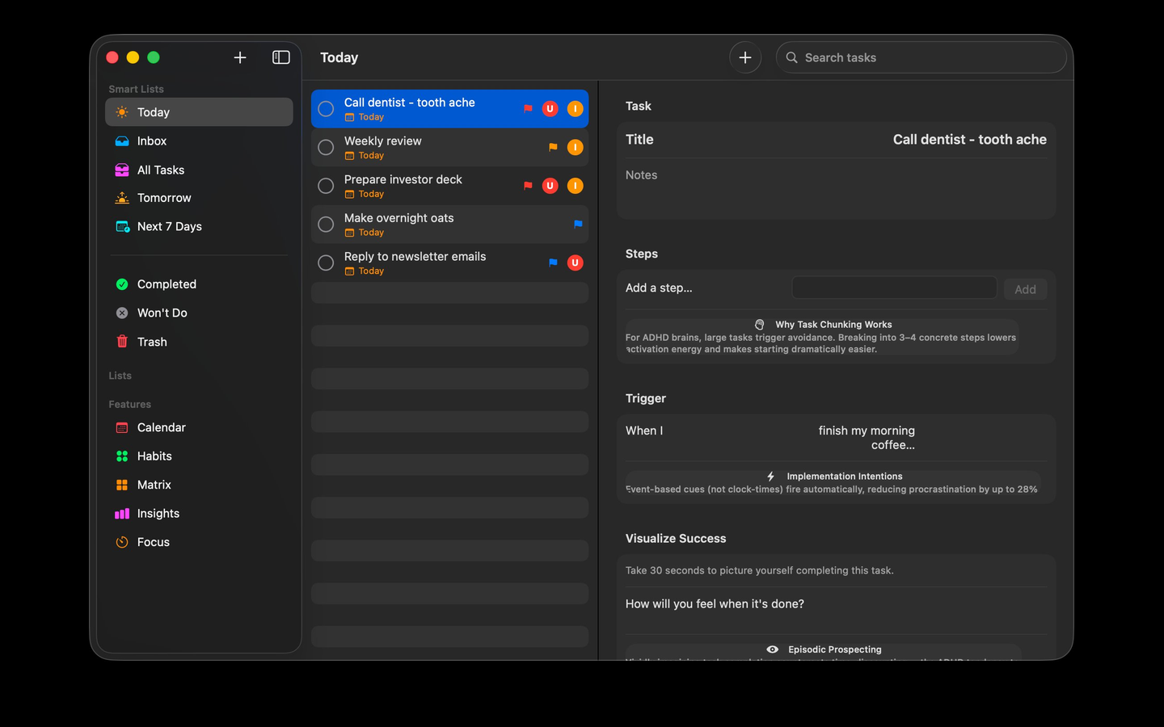Screen dimensions: 1164x727
Task: Click blue flag on Reply to newsletter emails
Action: pyautogui.click(x=553, y=263)
